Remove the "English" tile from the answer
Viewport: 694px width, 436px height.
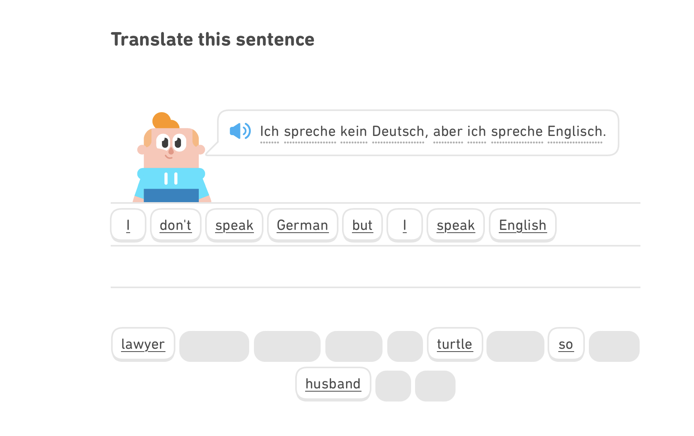pyautogui.click(x=522, y=225)
